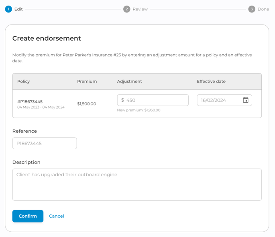Select the Review step label

[x=140, y=9]
